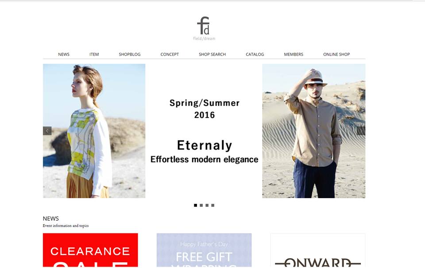The height and width of the screenshot is (268, 425).
Task: Open the ITEM navigation menu
Action: pyautogui.click(x=94, y=54)
